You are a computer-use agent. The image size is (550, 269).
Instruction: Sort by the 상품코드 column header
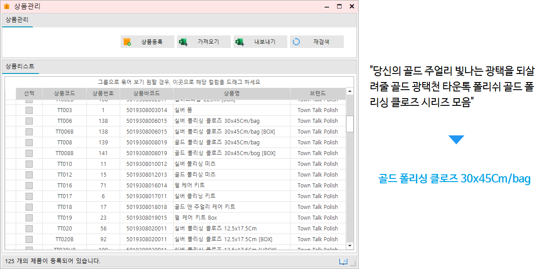pos(65,94)
